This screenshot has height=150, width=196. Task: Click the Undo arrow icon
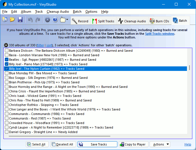coord(30,20)
